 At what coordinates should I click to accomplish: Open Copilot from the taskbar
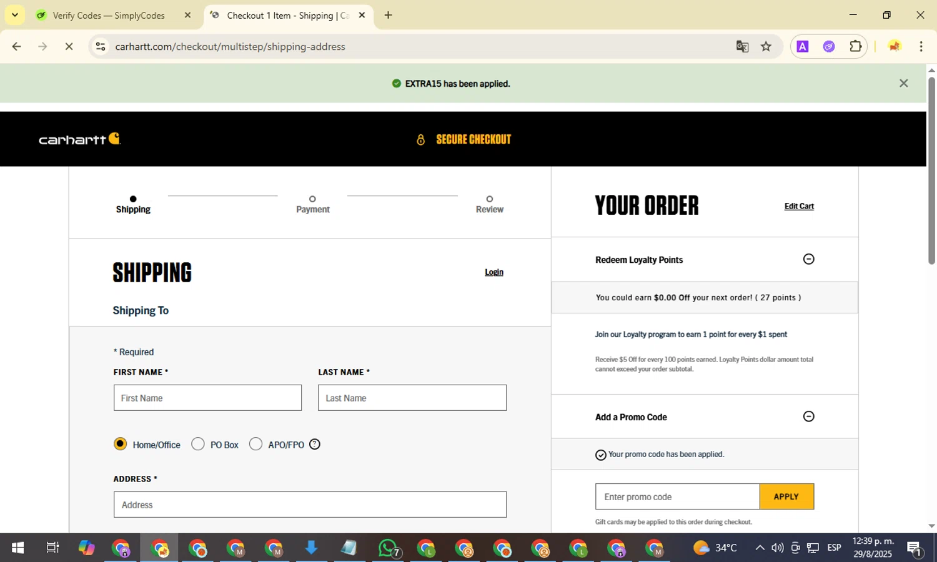pos(86,548)
